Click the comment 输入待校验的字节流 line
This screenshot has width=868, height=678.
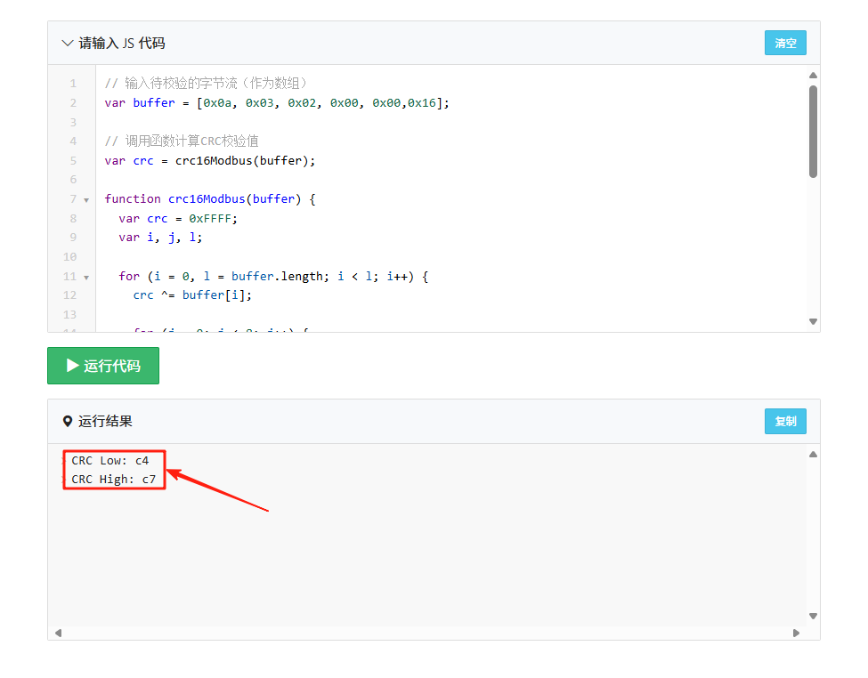point(206,83)
